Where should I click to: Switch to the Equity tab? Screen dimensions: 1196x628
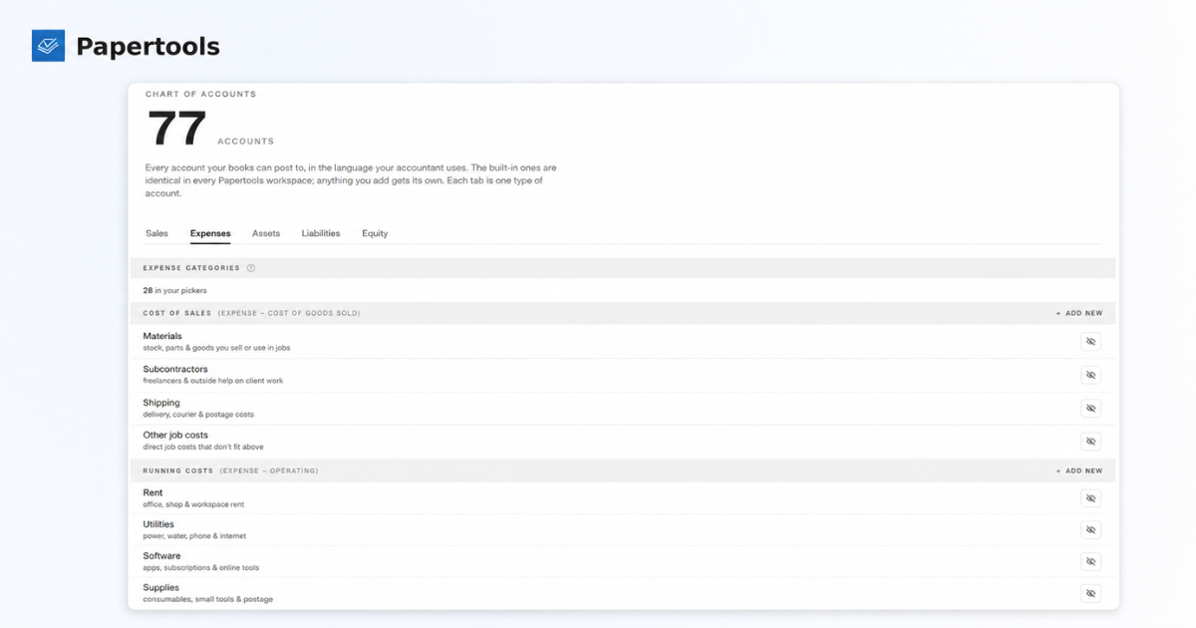[x=375, y=233]
